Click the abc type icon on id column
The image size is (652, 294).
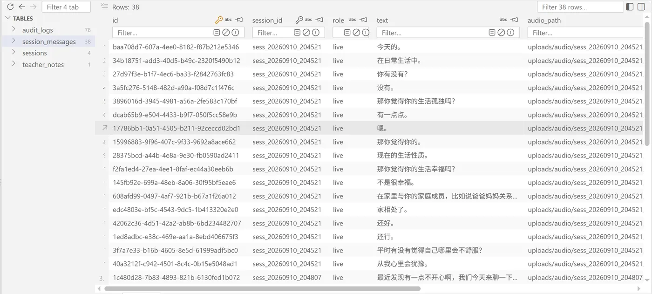[228, 20]
